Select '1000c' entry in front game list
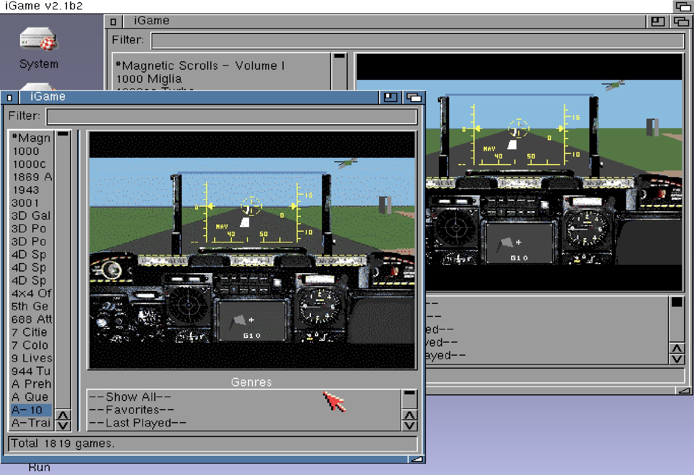694x475 pixels. tap(31, 164)
